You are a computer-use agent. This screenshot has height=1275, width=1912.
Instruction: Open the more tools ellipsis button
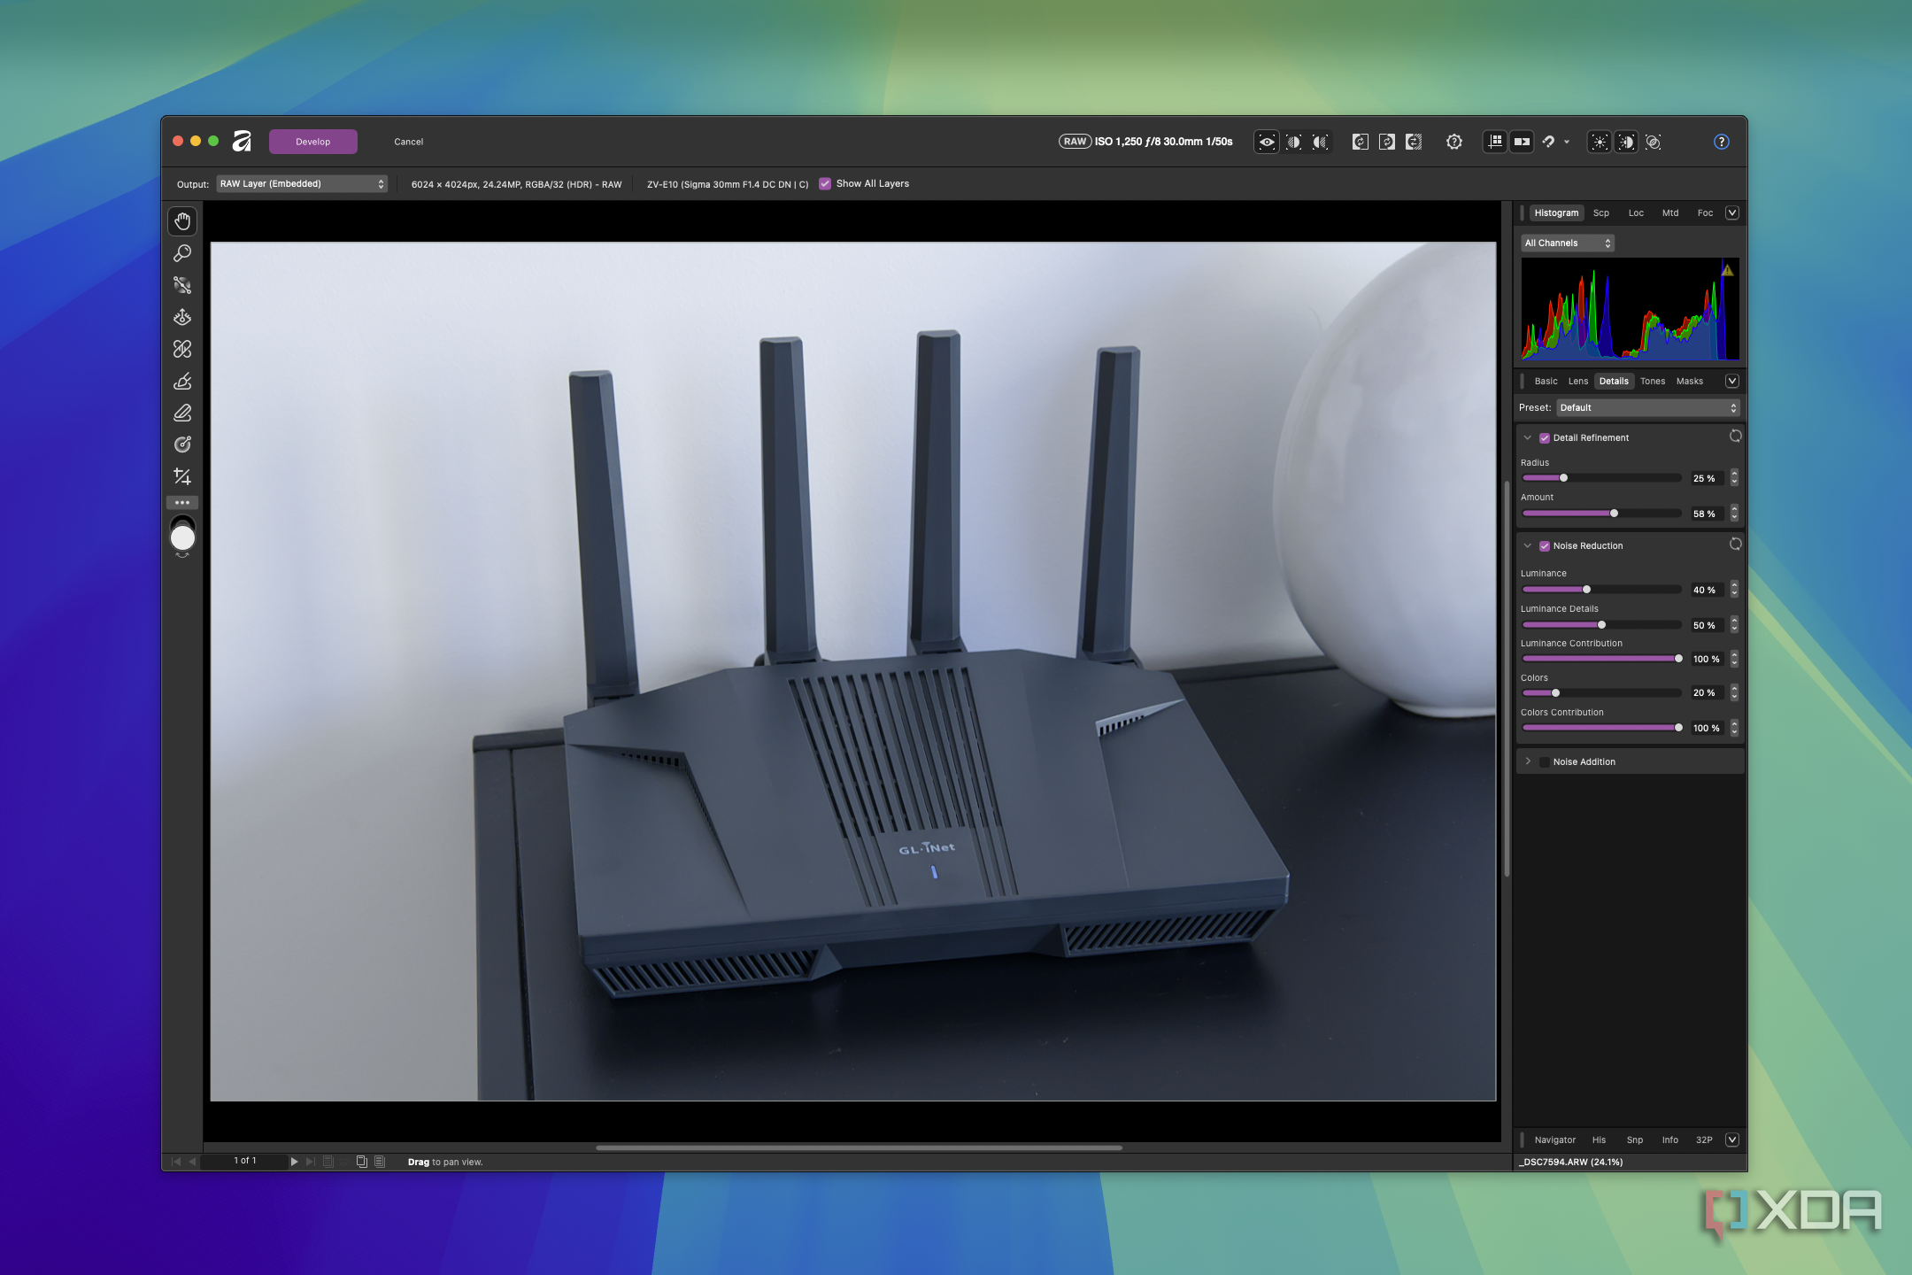182,503
